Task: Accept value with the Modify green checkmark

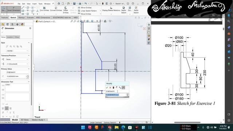Action: coord(107,88)
